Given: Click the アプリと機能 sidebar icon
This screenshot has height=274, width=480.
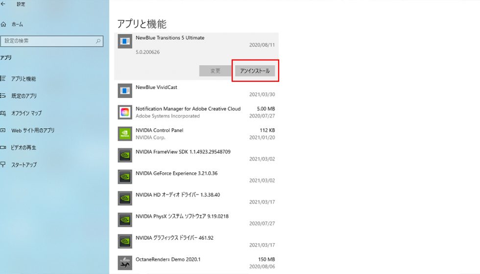Looking at the screenshot, I should (3, 79).
